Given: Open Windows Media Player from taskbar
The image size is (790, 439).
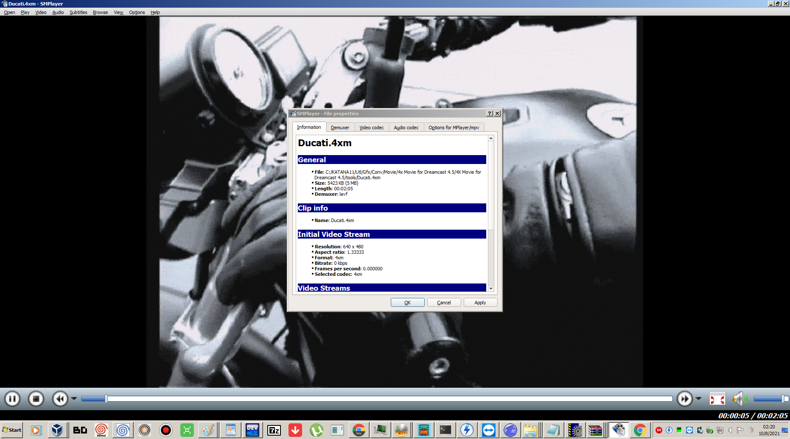Looking at the screenshot, I should tap(36, 431).
